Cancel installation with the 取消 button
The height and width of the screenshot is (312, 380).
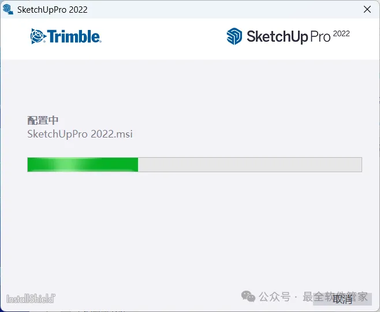coord(342,299)
